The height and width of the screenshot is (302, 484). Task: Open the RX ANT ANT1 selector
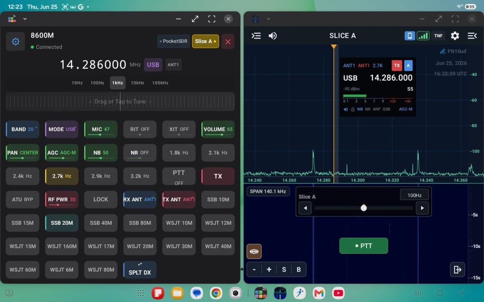pyautogui.click(x=140, y=200)
